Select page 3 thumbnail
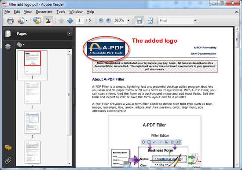This screenshot has height=170, width=242. 33,122
